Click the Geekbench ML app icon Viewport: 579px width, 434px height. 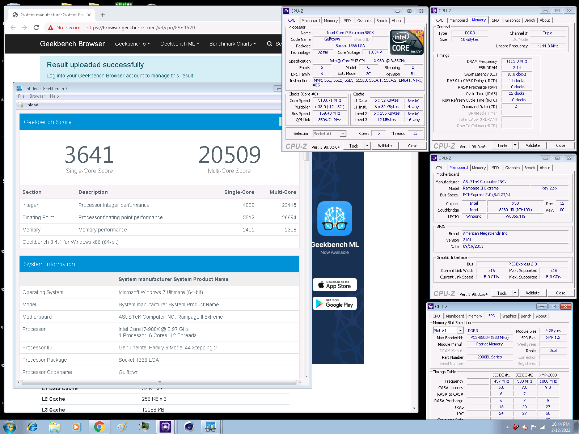[335, 218]
